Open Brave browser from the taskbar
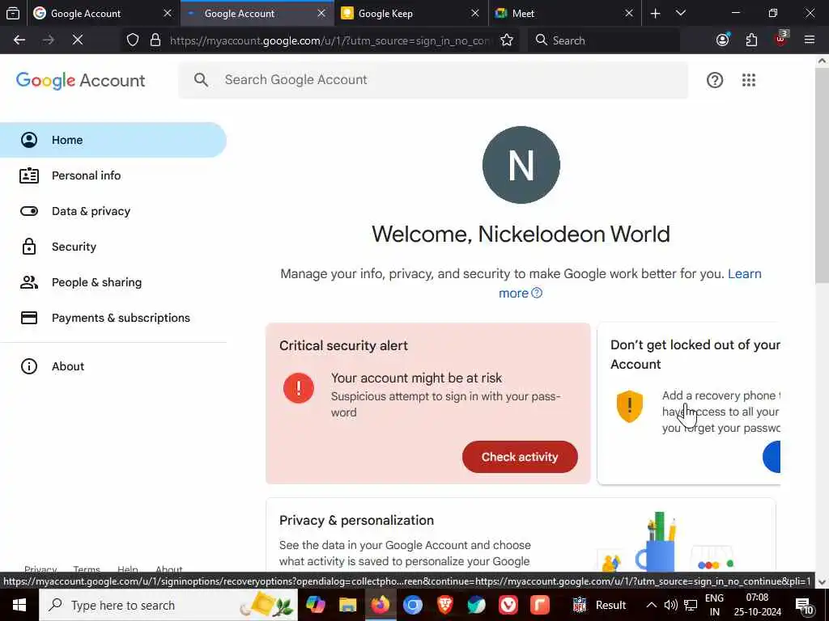This screenshot has height=621, width=829. pyautogui.click(x=444, y=605)
